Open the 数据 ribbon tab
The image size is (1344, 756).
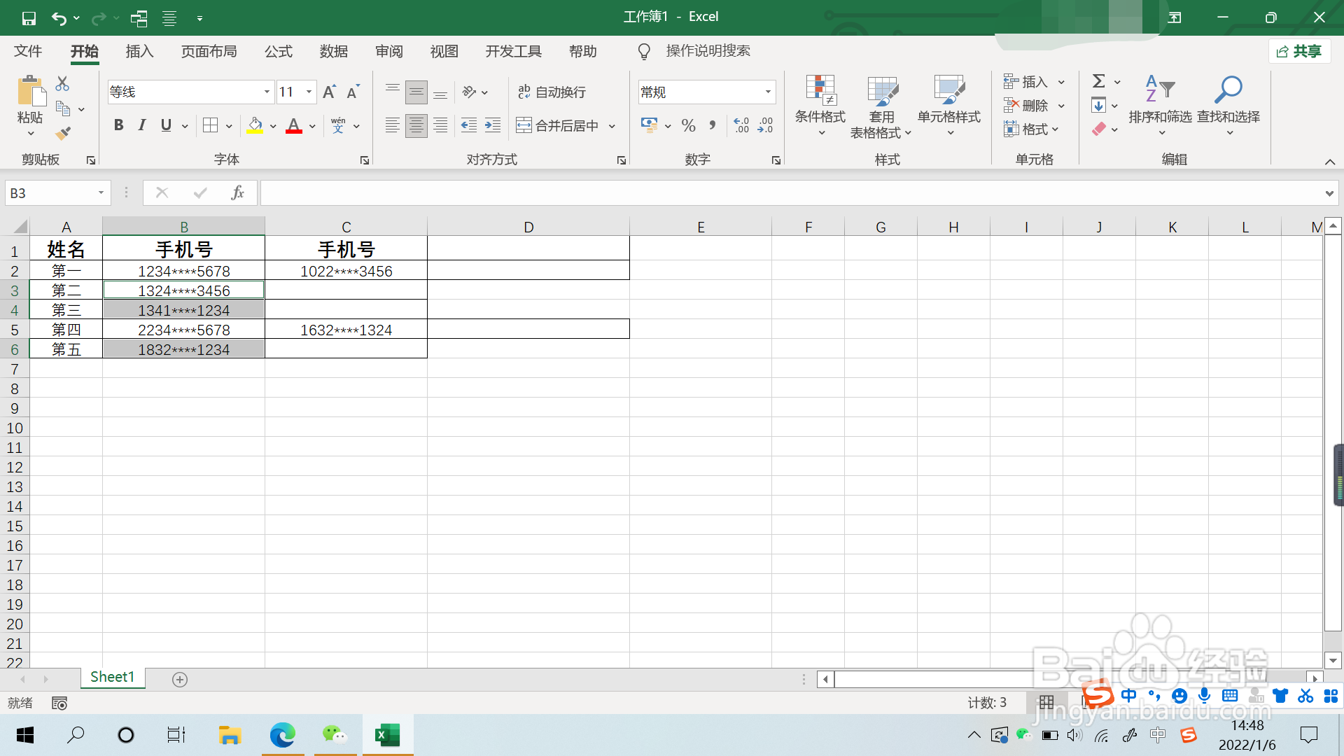tap(333, 51)
